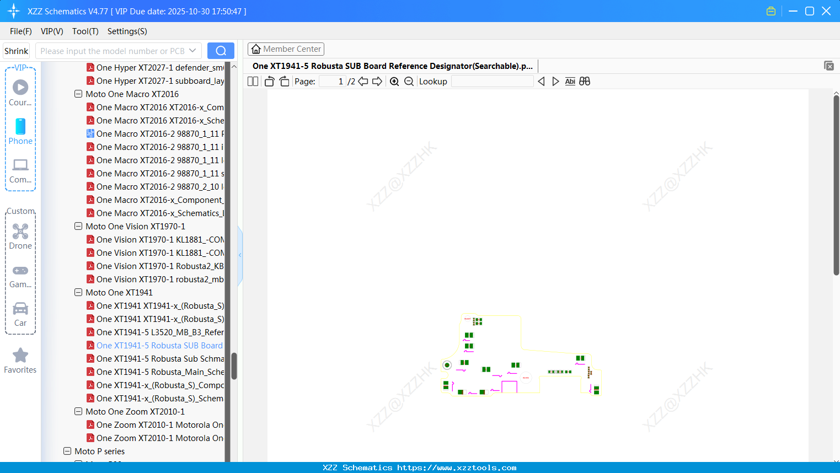The width and height of the screenshot is (840, 473).
Task: Click the Lookup text field
Action: click(492, 82)
